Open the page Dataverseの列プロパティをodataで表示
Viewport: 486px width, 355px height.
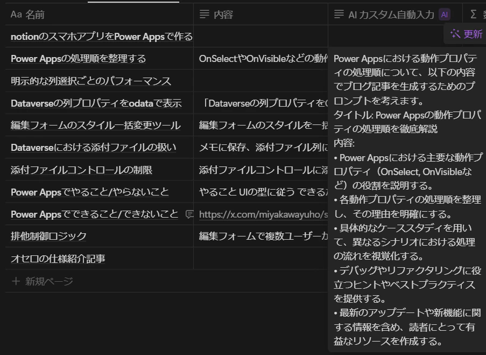tap(96, 103)
